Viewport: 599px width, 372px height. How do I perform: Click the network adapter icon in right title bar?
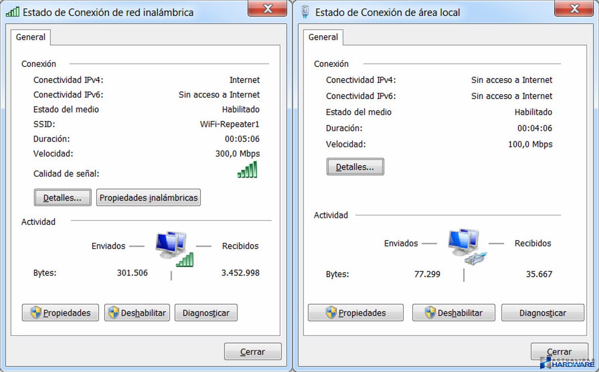[305, 12]
